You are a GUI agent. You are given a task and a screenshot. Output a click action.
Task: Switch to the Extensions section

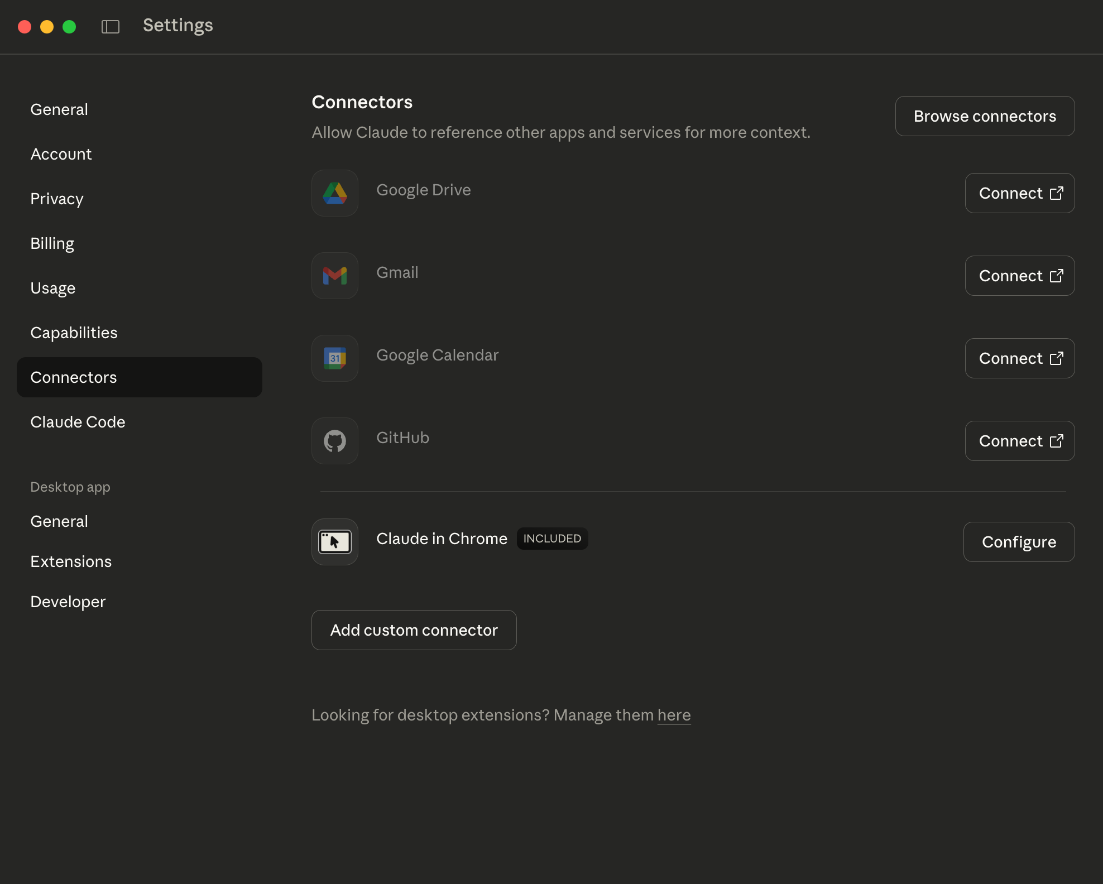[71, 561]
